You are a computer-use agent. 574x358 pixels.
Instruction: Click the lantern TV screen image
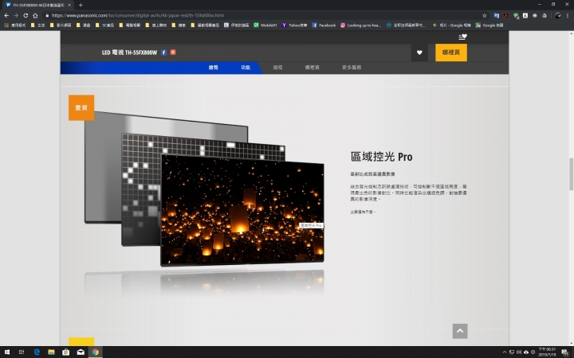(x=242, y=209)
